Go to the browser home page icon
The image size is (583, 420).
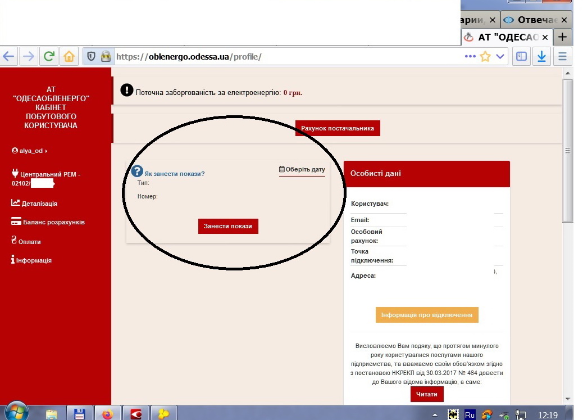(69, 56)
